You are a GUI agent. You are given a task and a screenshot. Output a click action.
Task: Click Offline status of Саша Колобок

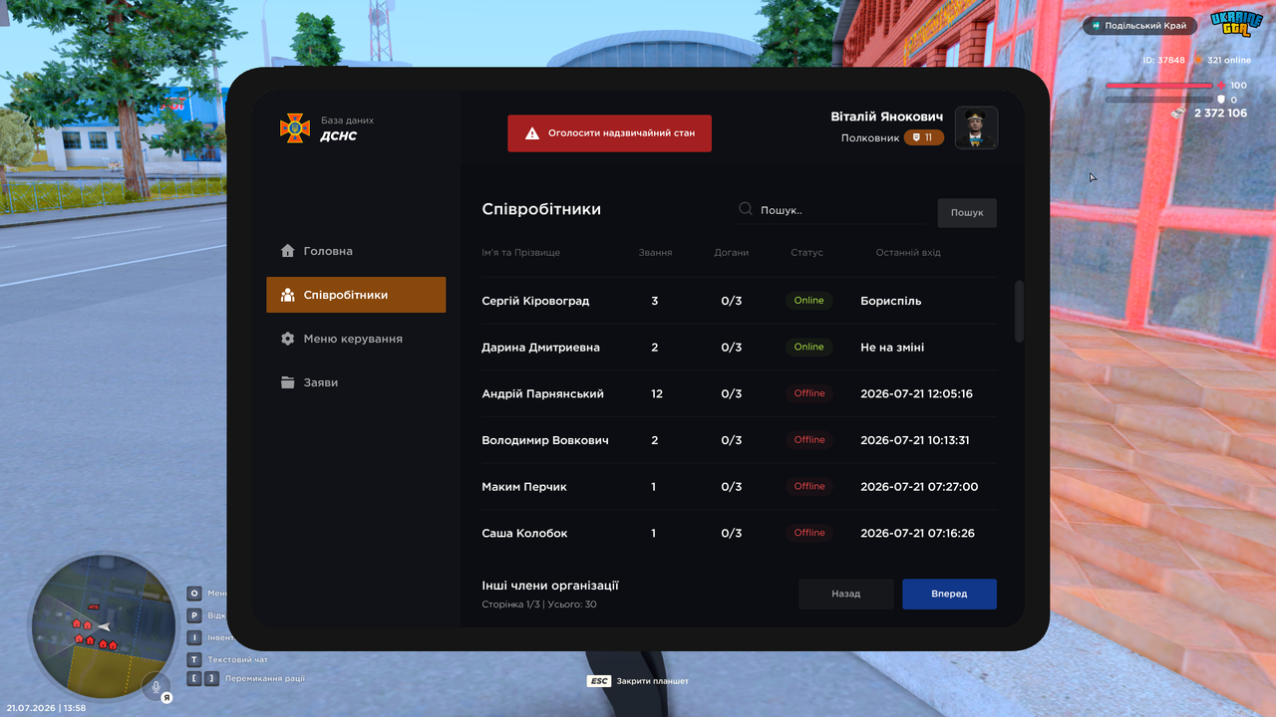click(809, 533)
